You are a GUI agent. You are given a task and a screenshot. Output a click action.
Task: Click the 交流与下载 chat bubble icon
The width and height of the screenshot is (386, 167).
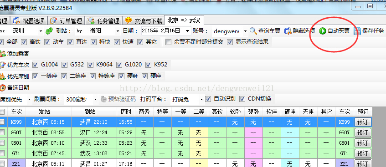[129, 20]
